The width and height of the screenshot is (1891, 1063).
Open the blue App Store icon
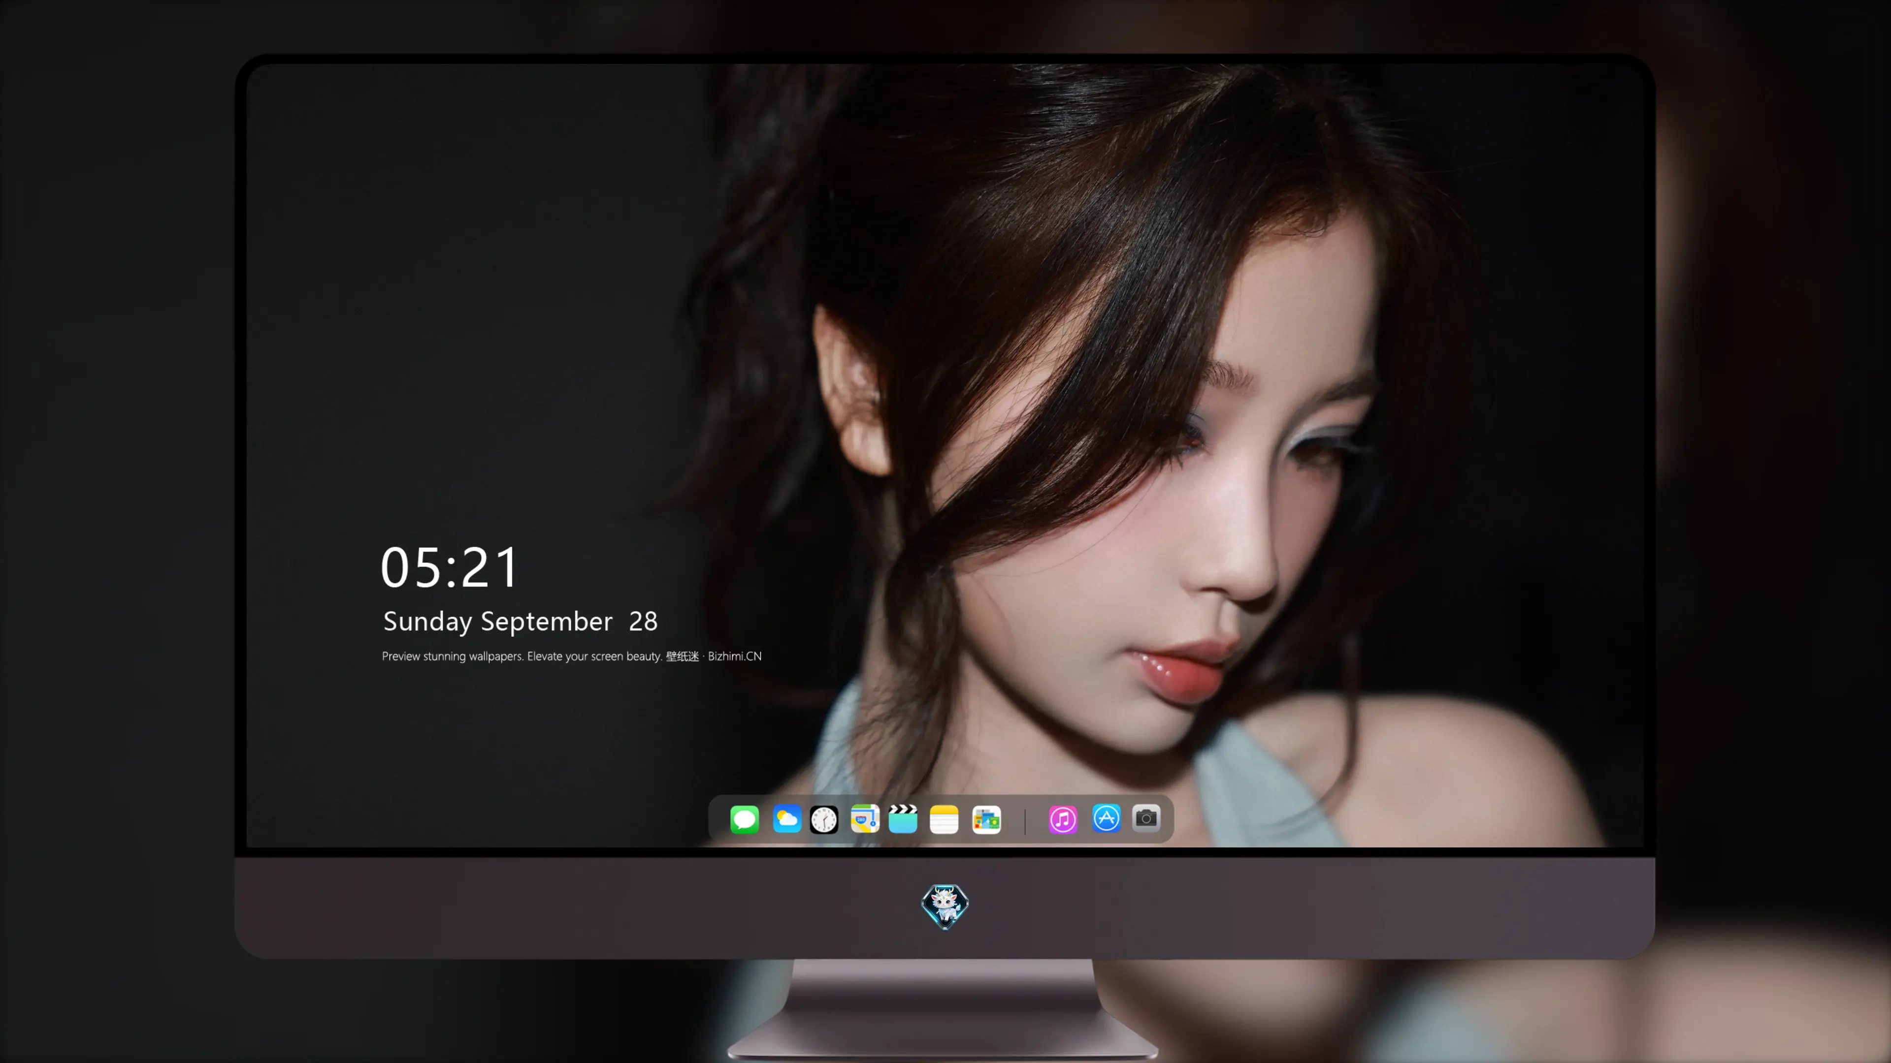point(1106,818)
